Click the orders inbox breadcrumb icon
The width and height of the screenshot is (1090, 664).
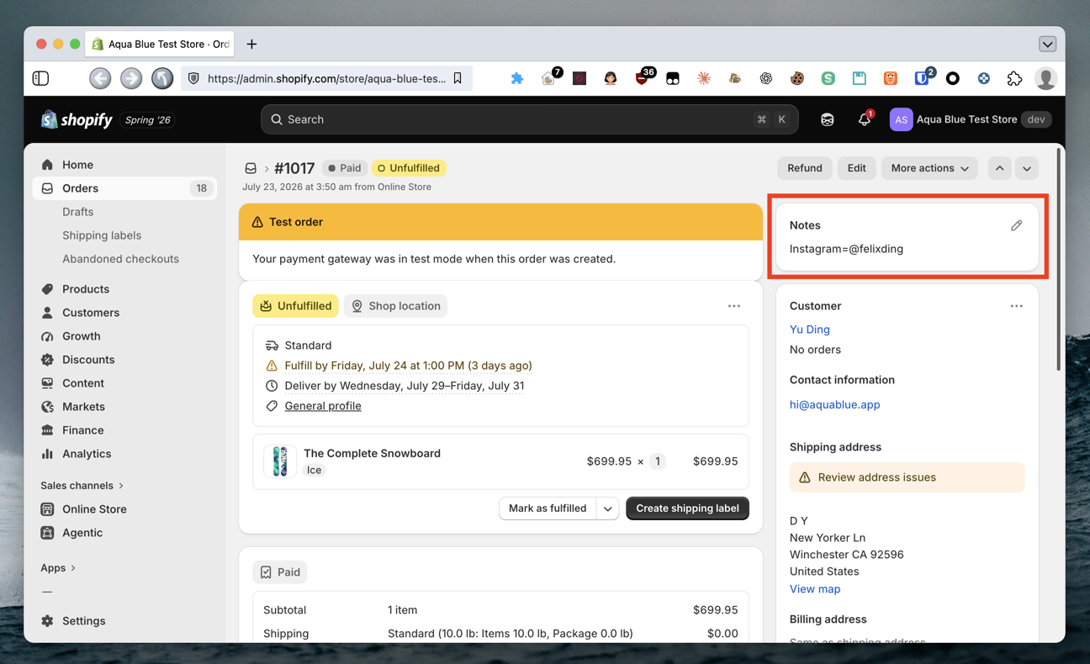coord(251,168)
